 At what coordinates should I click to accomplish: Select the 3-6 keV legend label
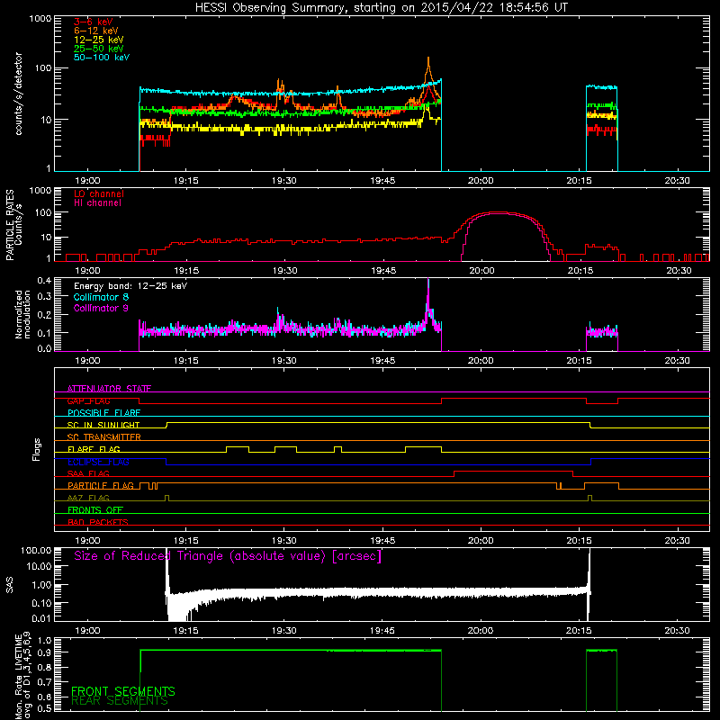tap(93, 22)
